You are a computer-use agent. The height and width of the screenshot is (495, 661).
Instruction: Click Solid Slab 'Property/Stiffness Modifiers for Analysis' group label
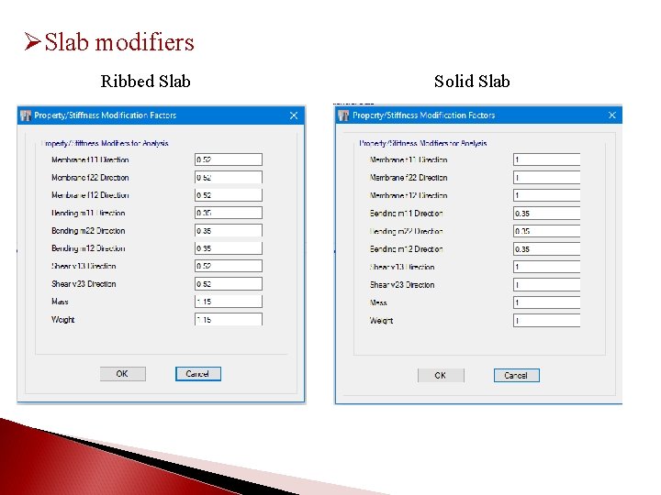(x=423, y=144)
